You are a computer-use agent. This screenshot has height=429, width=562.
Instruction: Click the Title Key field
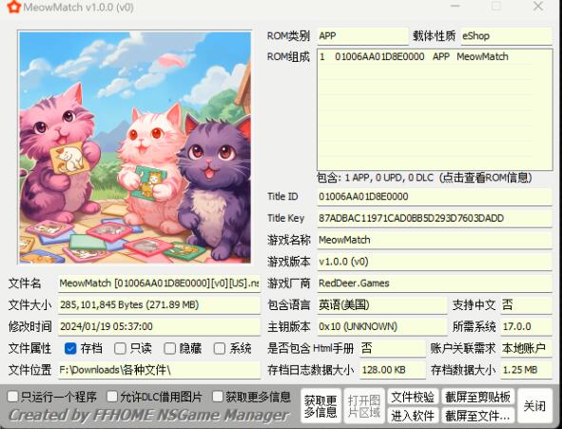(x=435, y=218)
